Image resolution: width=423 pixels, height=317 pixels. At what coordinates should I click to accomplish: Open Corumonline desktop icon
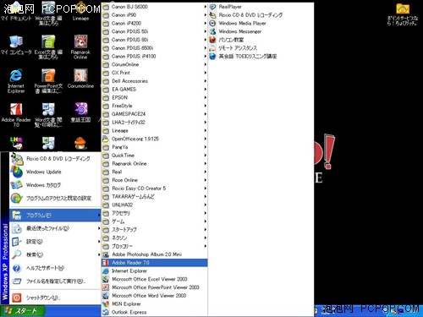coord(80,79)
